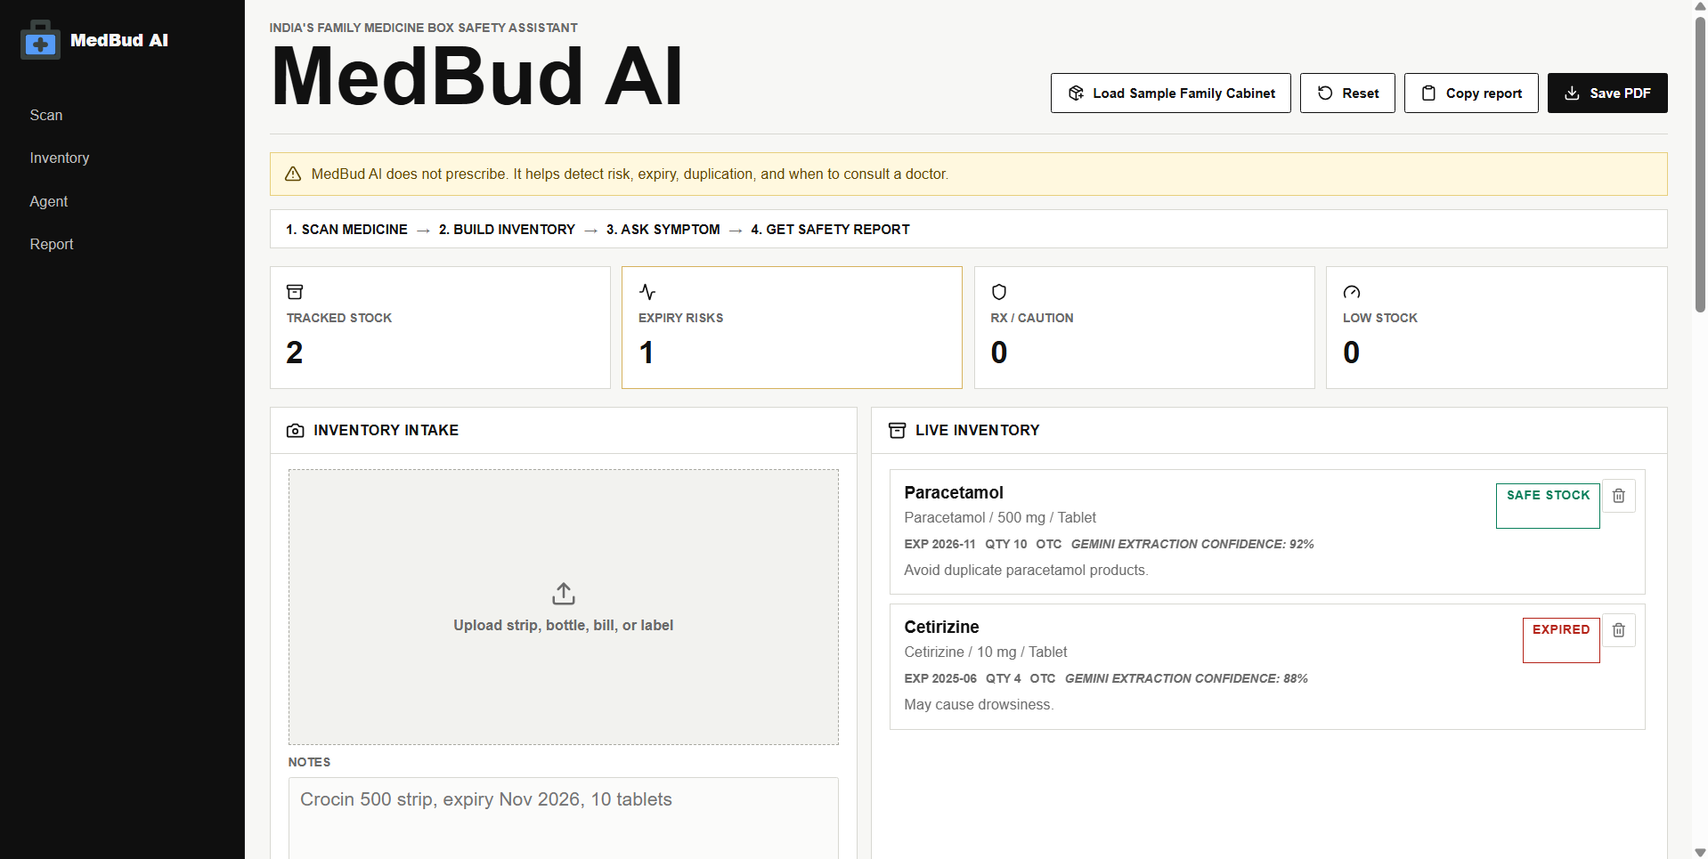This screenshot has width=1708, height=859.
Task: Click the Cetirizine medicine name heading
Action: (x=941, y=627)
